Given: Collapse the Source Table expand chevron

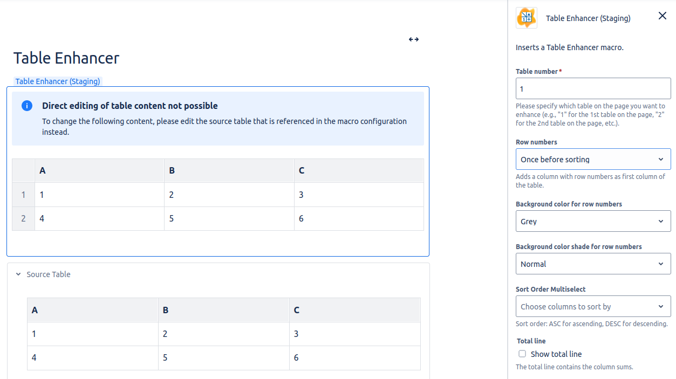Looking at the screenshot, I should [x=18, y=274].
